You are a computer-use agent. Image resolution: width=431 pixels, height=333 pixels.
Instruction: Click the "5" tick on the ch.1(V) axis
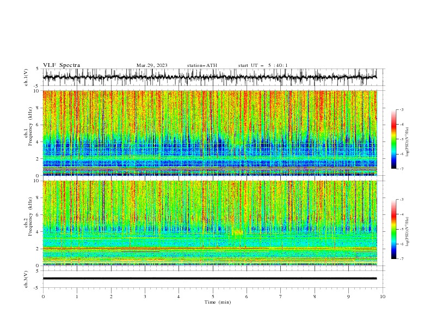38,69
